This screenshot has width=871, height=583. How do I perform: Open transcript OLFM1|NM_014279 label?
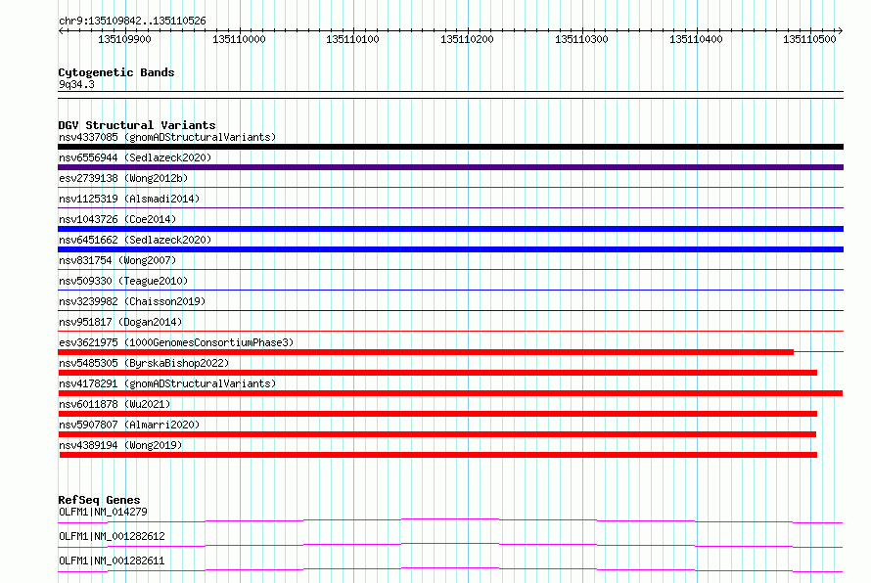click(103, 512)
